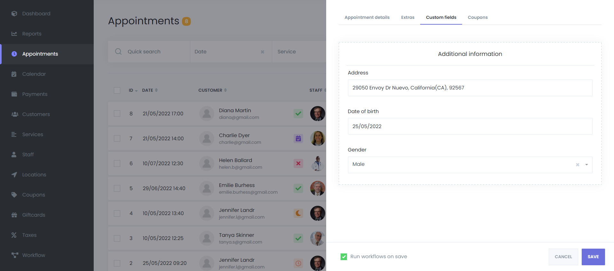Clear the Gender selection with the x icon
This screenshot has height=271, width=614.
click(x=578, y=165)
